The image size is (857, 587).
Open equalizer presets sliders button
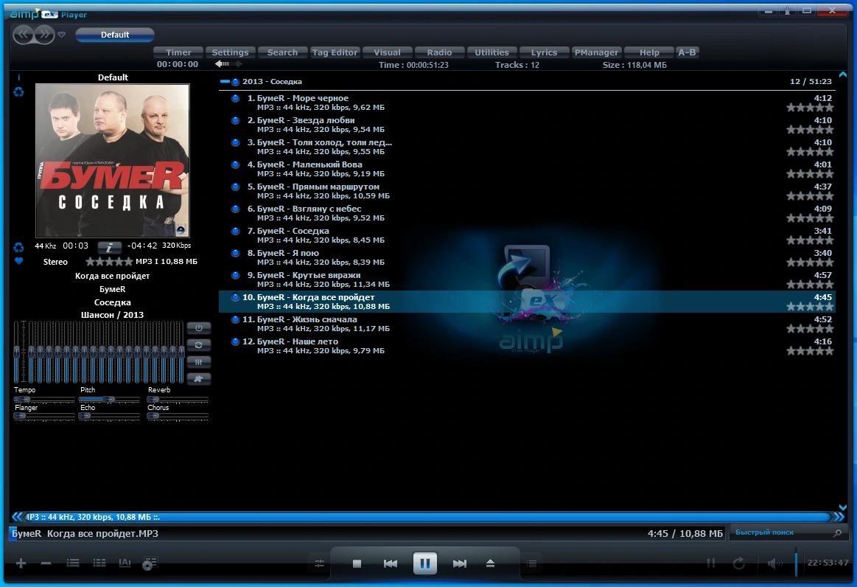[198, 361]
